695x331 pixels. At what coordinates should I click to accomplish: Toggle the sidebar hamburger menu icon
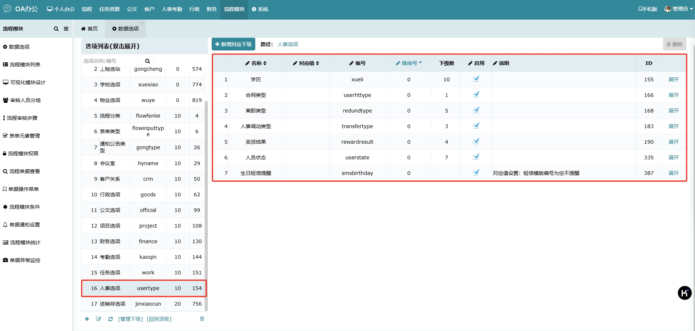[66, 29]
